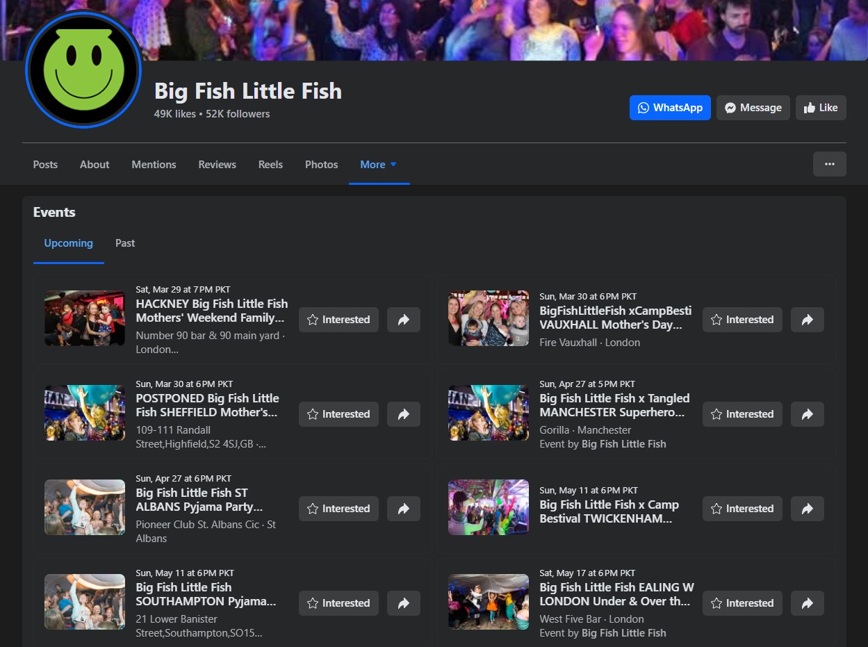Open Big Fish Little Fish EALING title
Image resolution: width=868 pixels, height=647 pixels.
[x=617, y=594]
